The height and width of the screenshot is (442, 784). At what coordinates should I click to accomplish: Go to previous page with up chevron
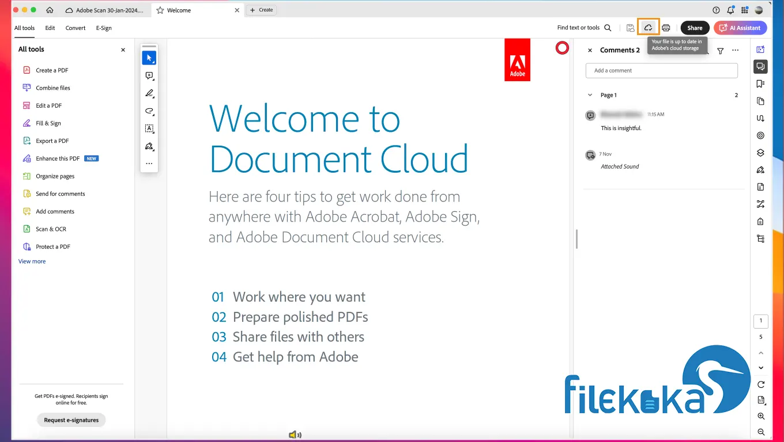click(761, 353)
